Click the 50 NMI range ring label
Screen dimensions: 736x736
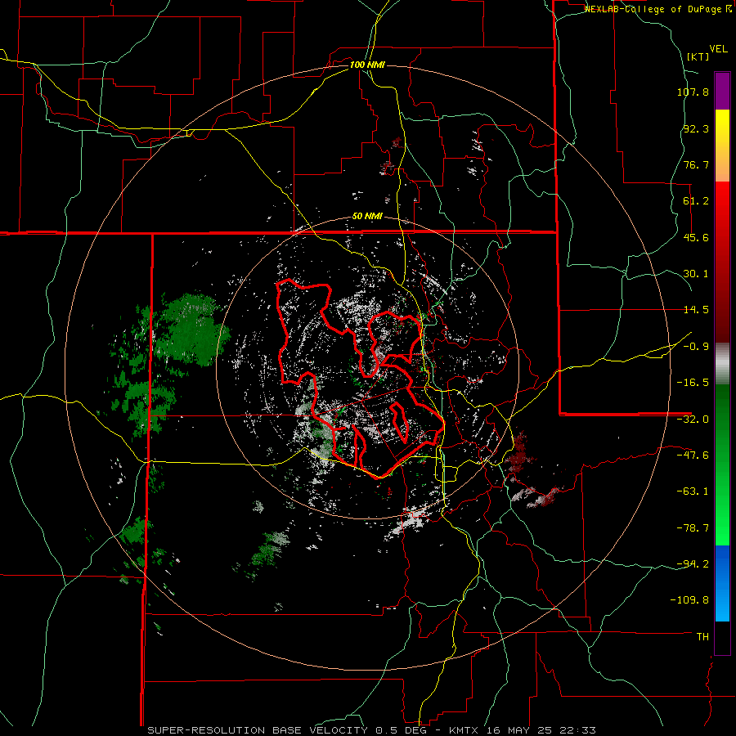coord(367,217)
